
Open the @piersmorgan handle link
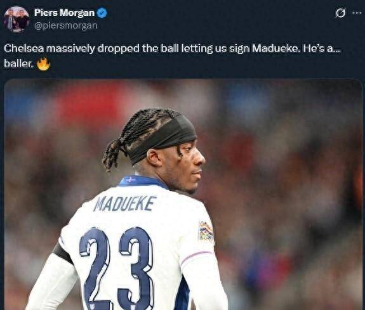(x=65, y=25)
